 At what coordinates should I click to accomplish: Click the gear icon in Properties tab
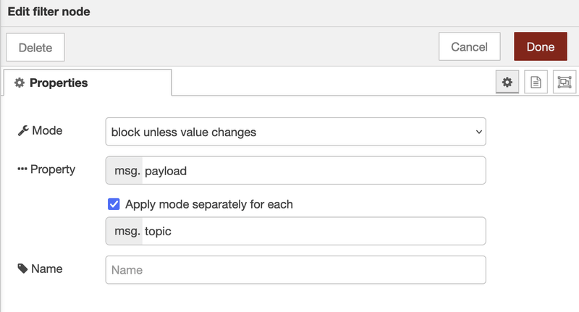click(20, 83)
